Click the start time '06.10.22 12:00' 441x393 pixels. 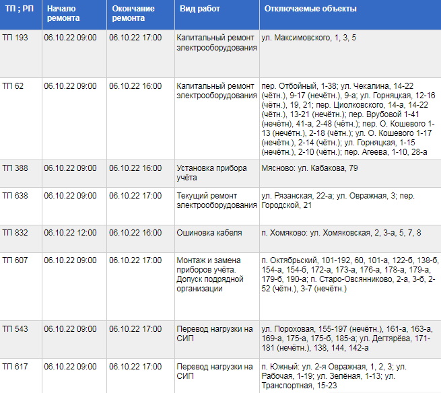pyautogui.click(x=71, y=233)
